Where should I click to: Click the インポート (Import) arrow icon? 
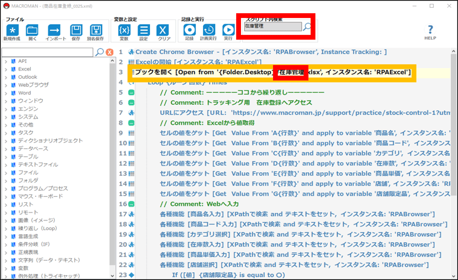point(54,30)
